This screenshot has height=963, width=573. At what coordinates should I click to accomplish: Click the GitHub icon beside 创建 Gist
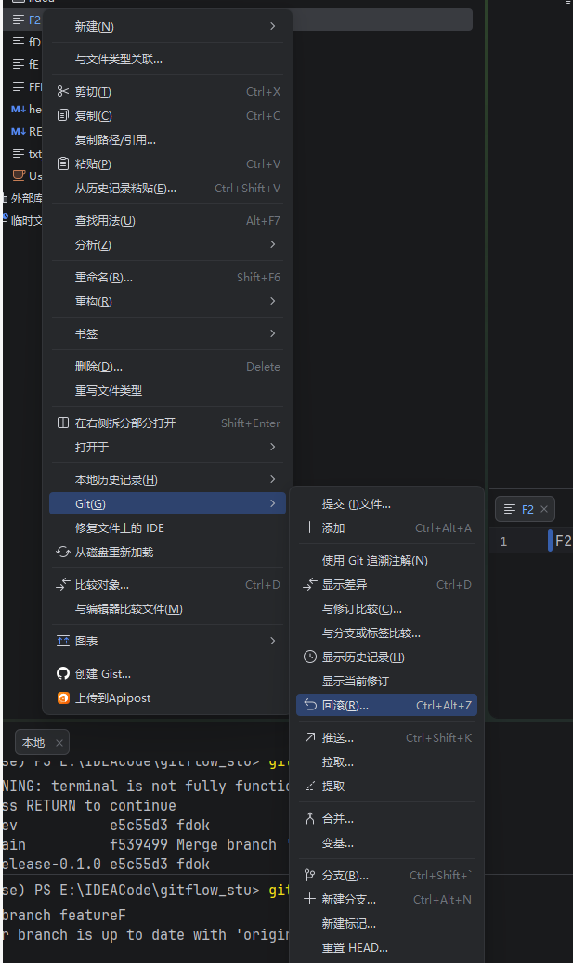pyautogui.click(x=62, y=674)
